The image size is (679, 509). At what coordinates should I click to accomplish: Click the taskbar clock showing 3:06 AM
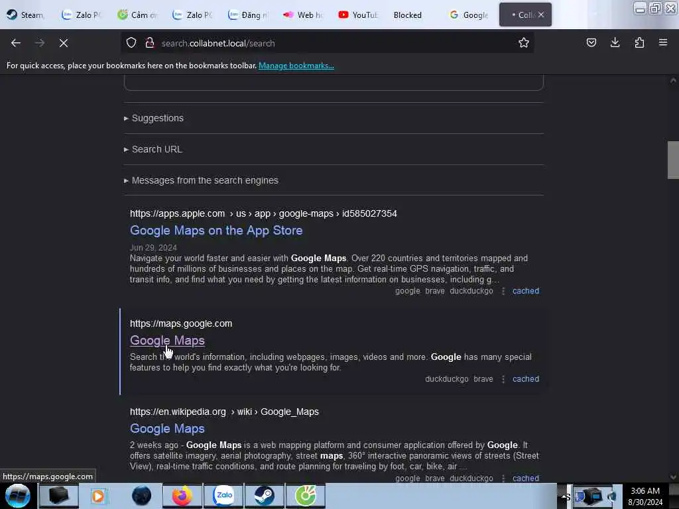click(645, 496)
